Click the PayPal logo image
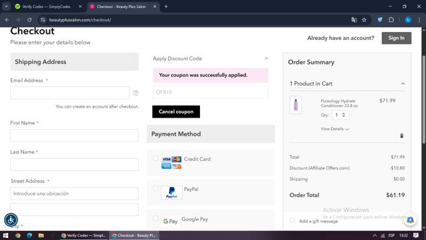Image resolution: width=426 pixels, height=240 pixels. 171,193
